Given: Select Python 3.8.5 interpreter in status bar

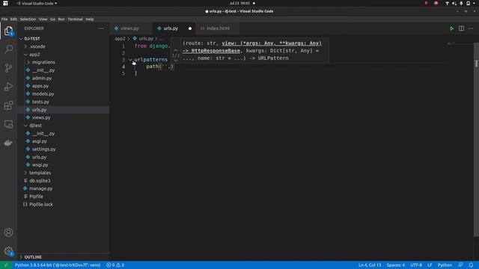Looking at the screenshot, I should coord(58,265).
